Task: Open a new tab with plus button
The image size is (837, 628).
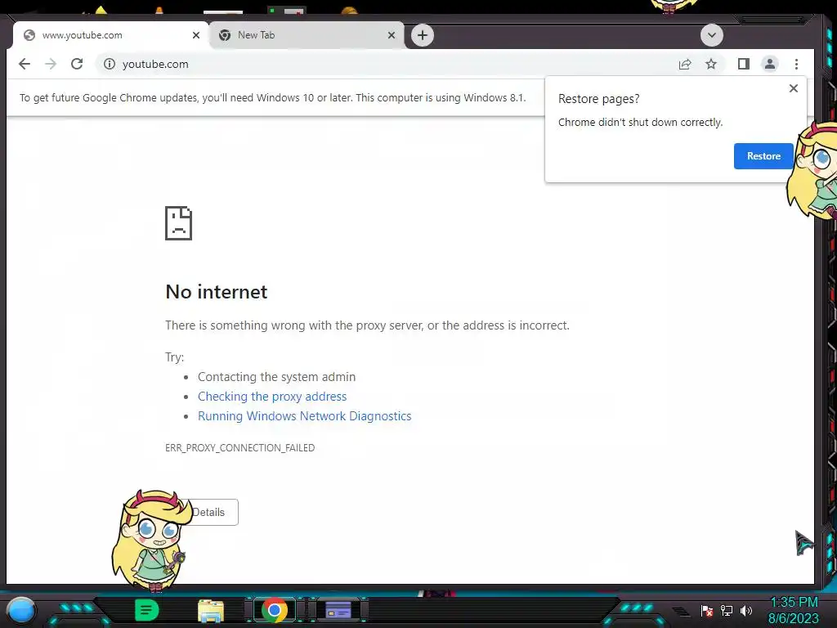Action: (x=423, y=35)
